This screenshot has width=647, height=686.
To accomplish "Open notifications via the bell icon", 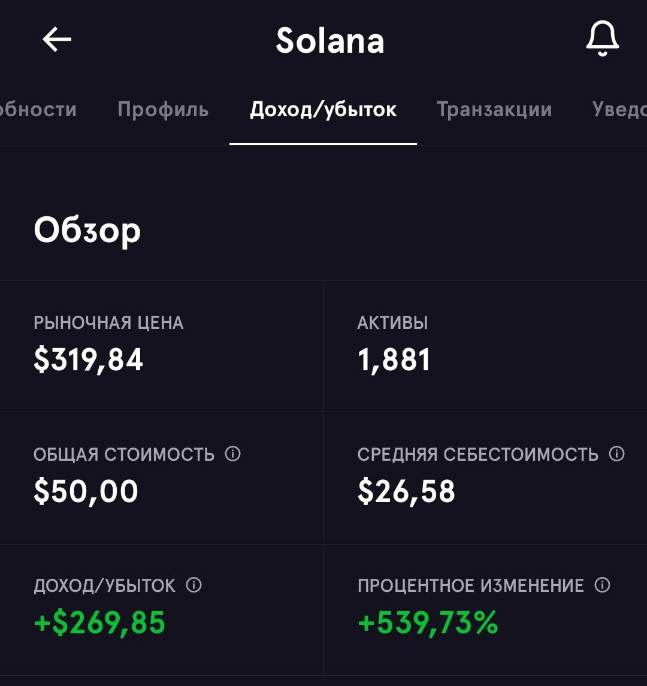I will point(603,38).
